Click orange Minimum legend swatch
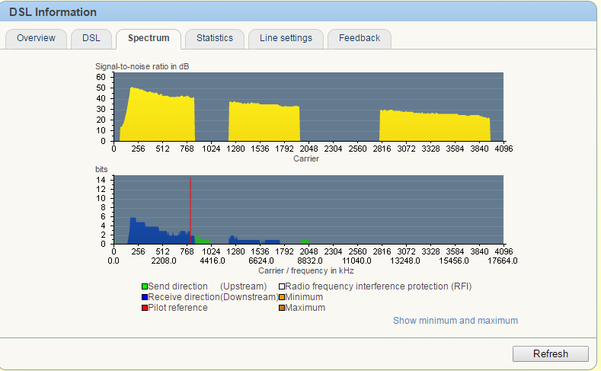 coord(281,297)
